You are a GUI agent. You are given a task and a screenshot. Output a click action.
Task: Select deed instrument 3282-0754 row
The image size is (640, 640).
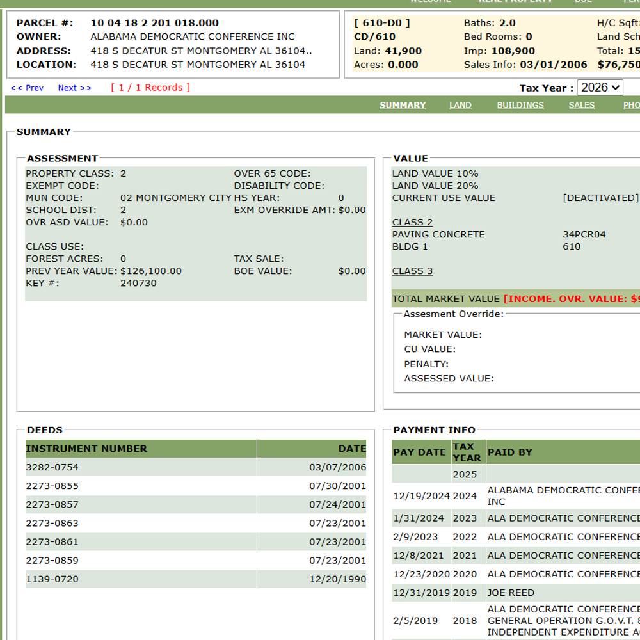coord(196,467)
